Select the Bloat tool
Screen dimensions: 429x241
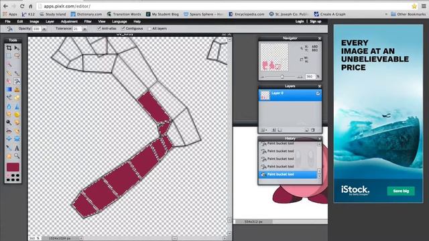[x=9, y=139]
